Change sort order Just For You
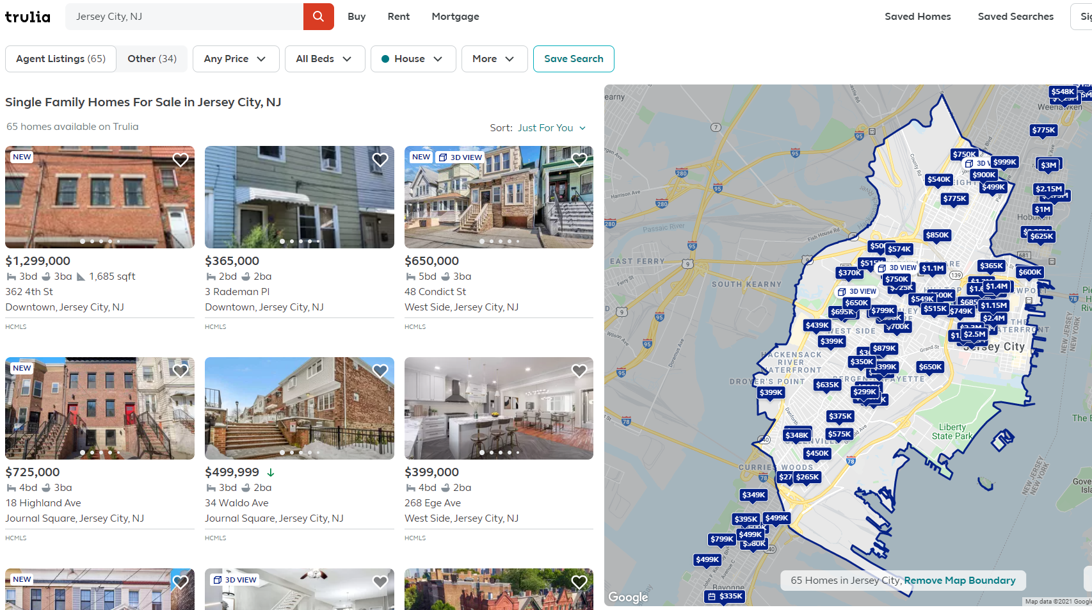The width and height of the screenshot is (1092, 610). pyautogui.click(x=552, y=128)
